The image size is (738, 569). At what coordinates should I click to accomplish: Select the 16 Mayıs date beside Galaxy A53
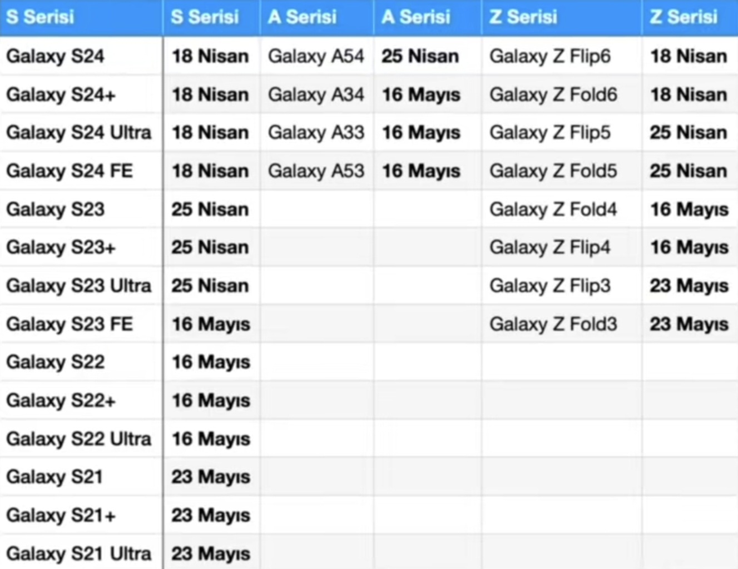(x=421, y=171)
